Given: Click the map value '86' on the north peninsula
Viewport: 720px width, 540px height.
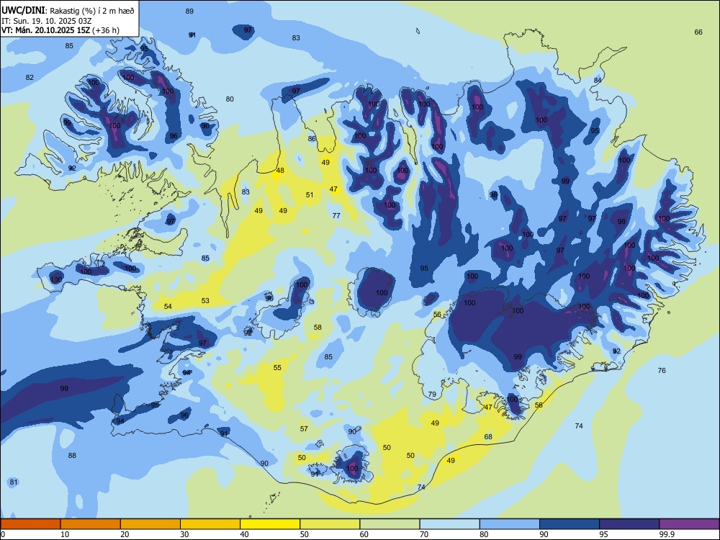Looking at the screenshot, I should [312, 139].
